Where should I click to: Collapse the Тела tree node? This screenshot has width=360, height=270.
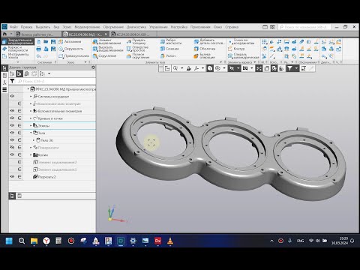point(31,133)
